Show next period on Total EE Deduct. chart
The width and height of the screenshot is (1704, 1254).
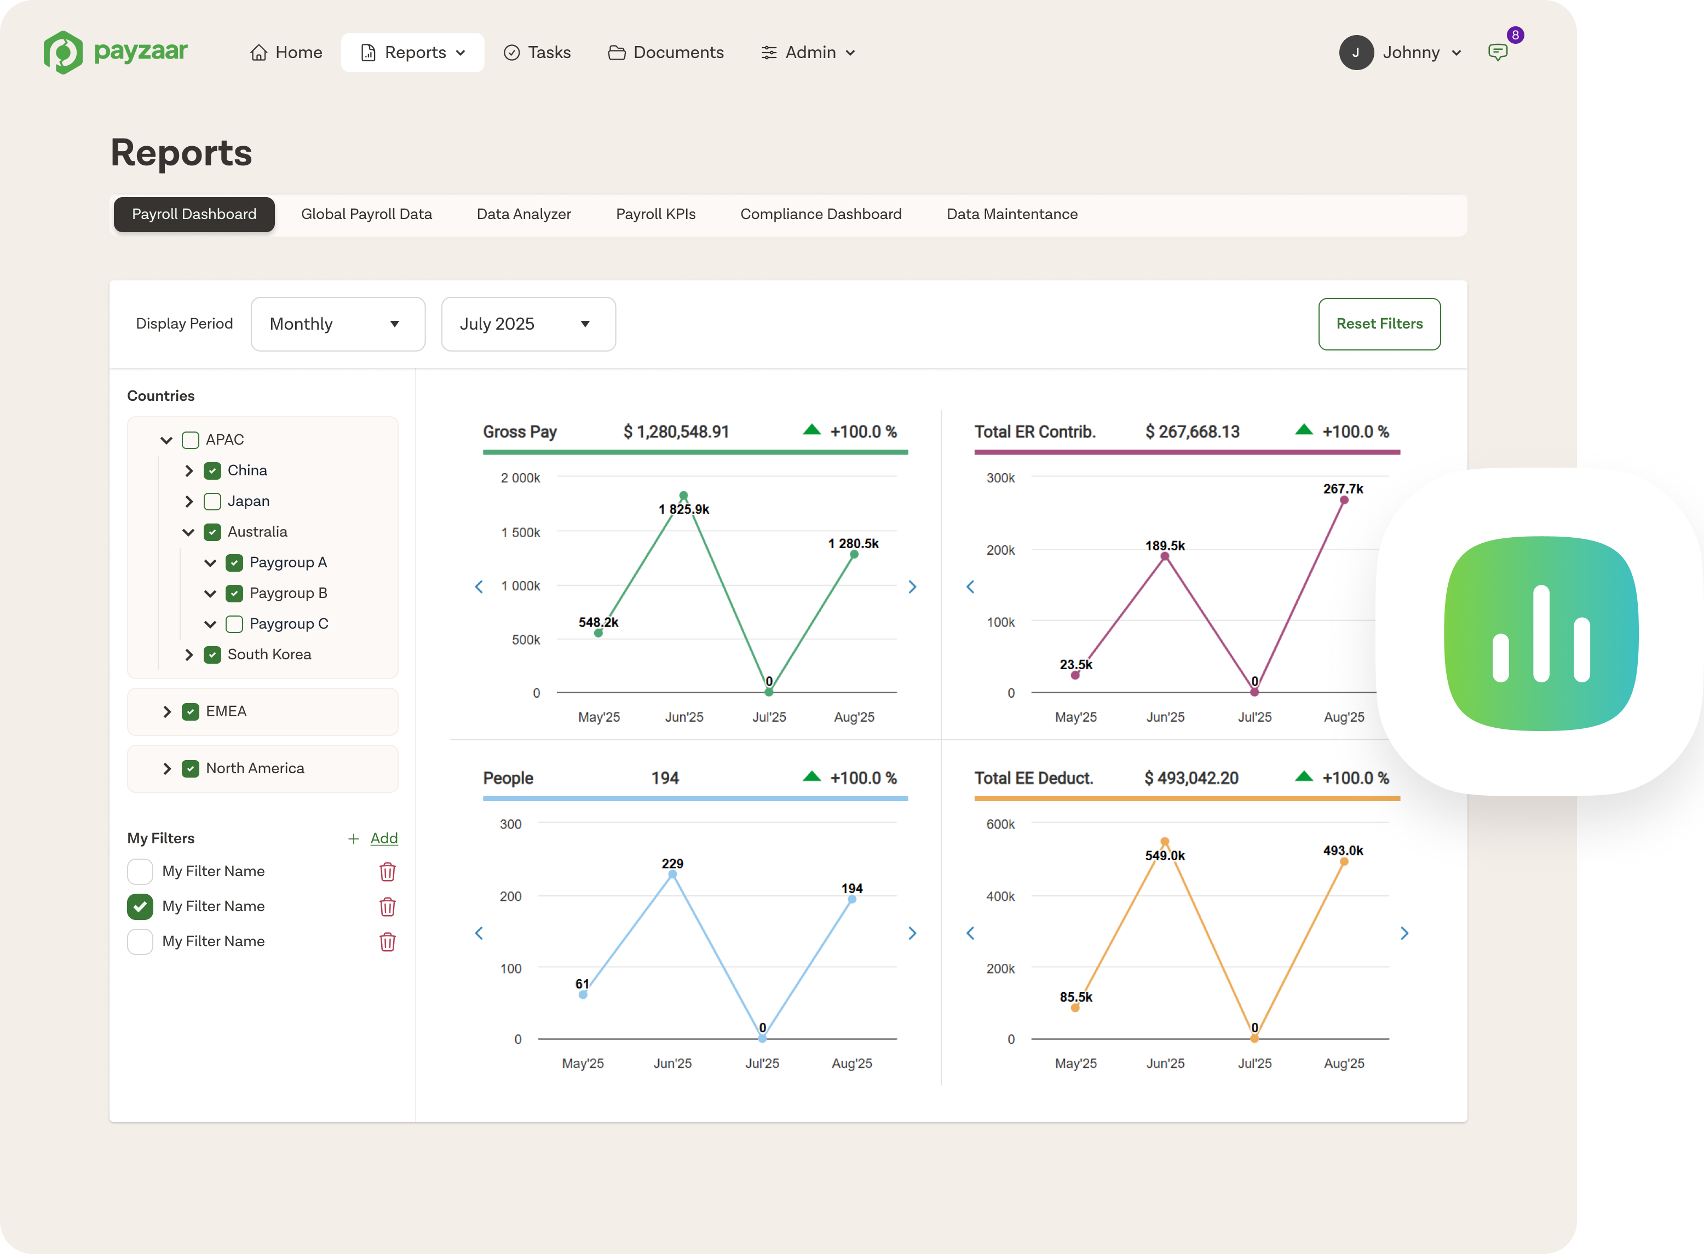click(x=1404, y=933)
